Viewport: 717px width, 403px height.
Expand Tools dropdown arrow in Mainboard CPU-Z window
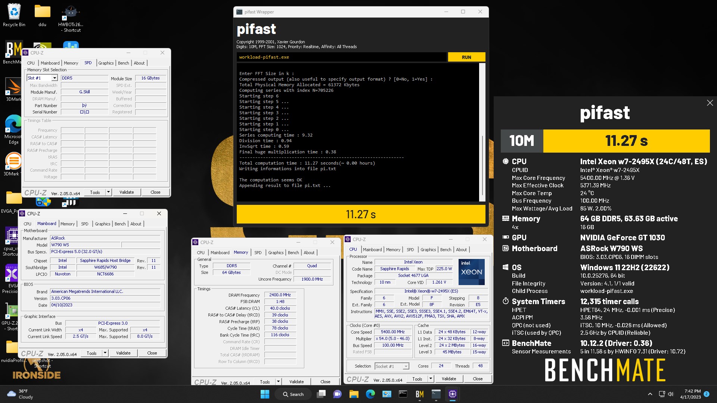click(x=105, y=353)
